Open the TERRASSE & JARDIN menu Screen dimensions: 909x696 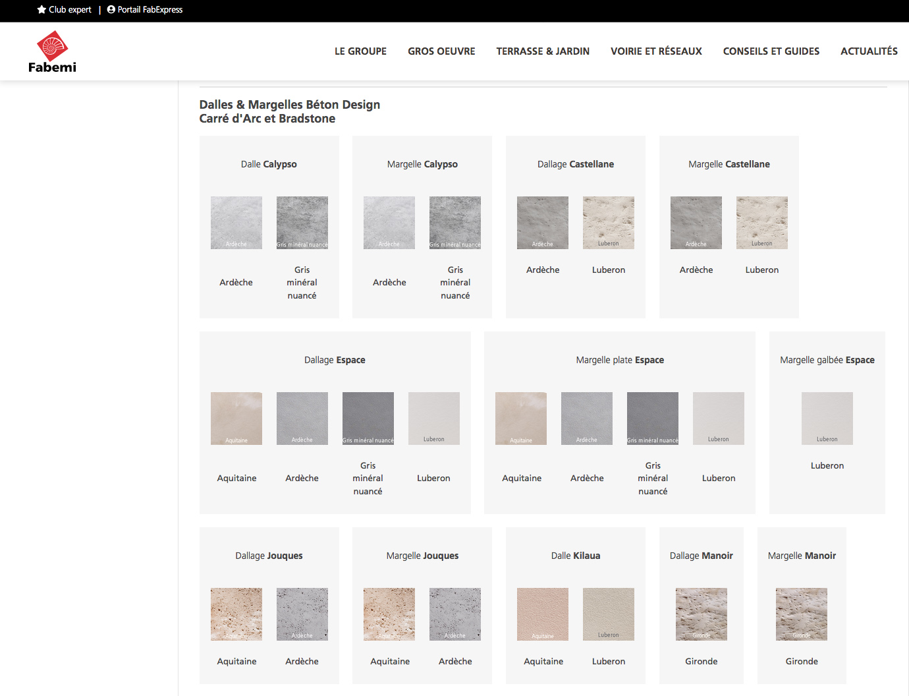[x=543, y=51]
